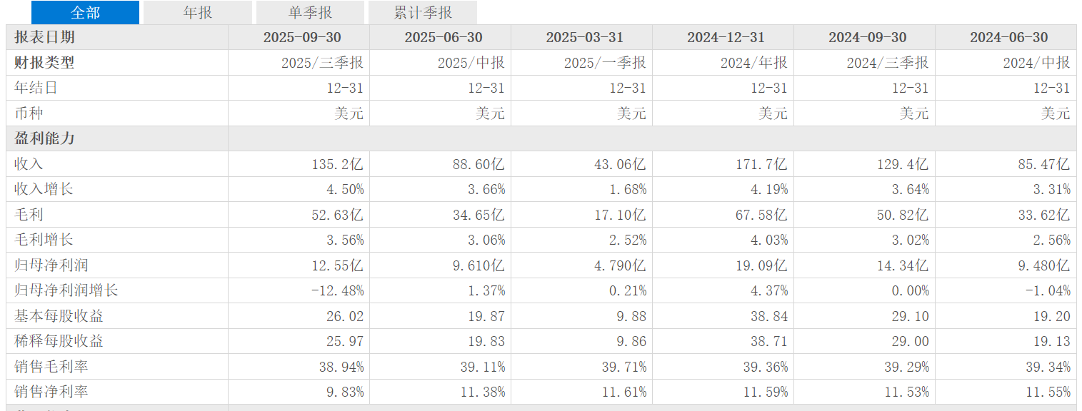
Task: Switch to the 年报 tab
Action: [198, 12]
